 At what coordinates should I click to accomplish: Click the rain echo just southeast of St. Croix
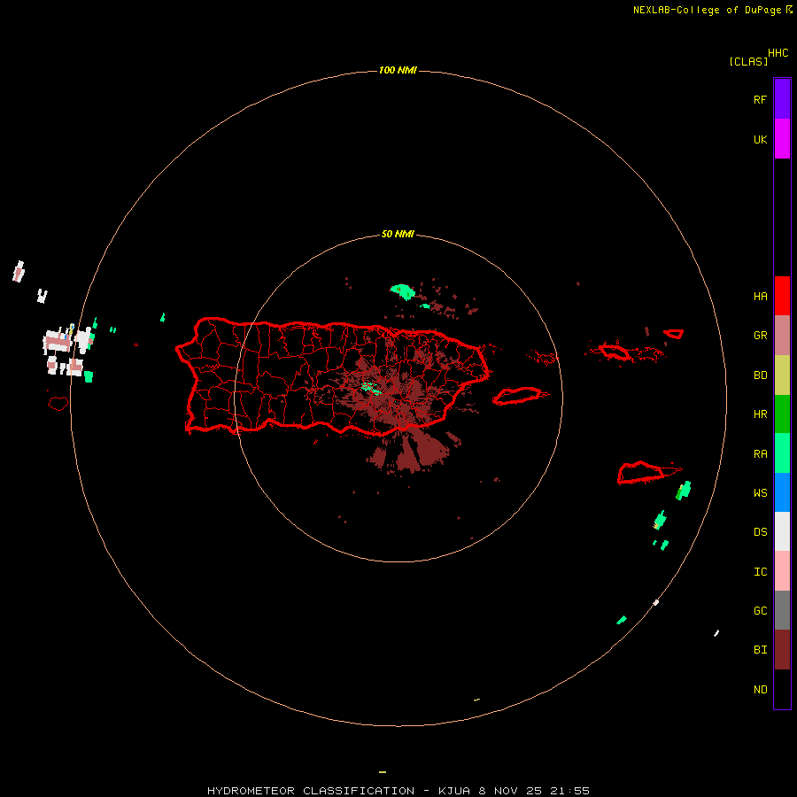point(684,490)
